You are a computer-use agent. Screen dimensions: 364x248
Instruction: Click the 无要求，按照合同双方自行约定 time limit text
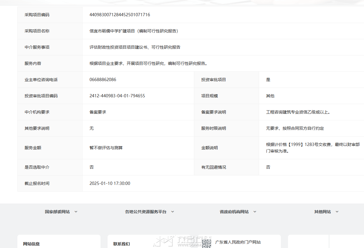[295, 128]
